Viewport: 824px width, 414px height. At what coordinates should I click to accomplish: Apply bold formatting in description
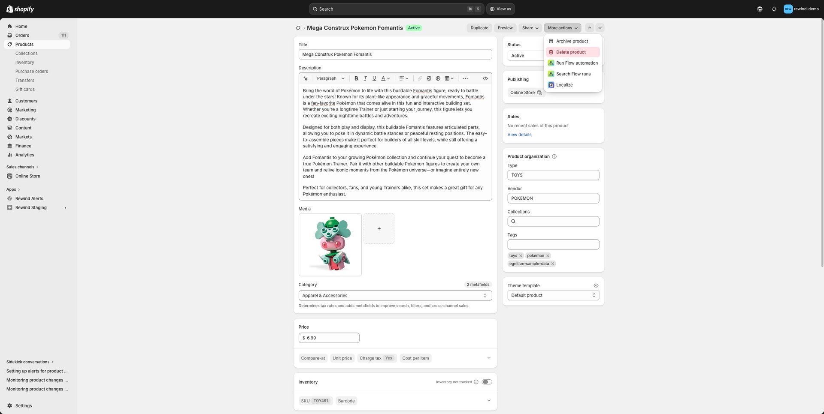(356, 78)
